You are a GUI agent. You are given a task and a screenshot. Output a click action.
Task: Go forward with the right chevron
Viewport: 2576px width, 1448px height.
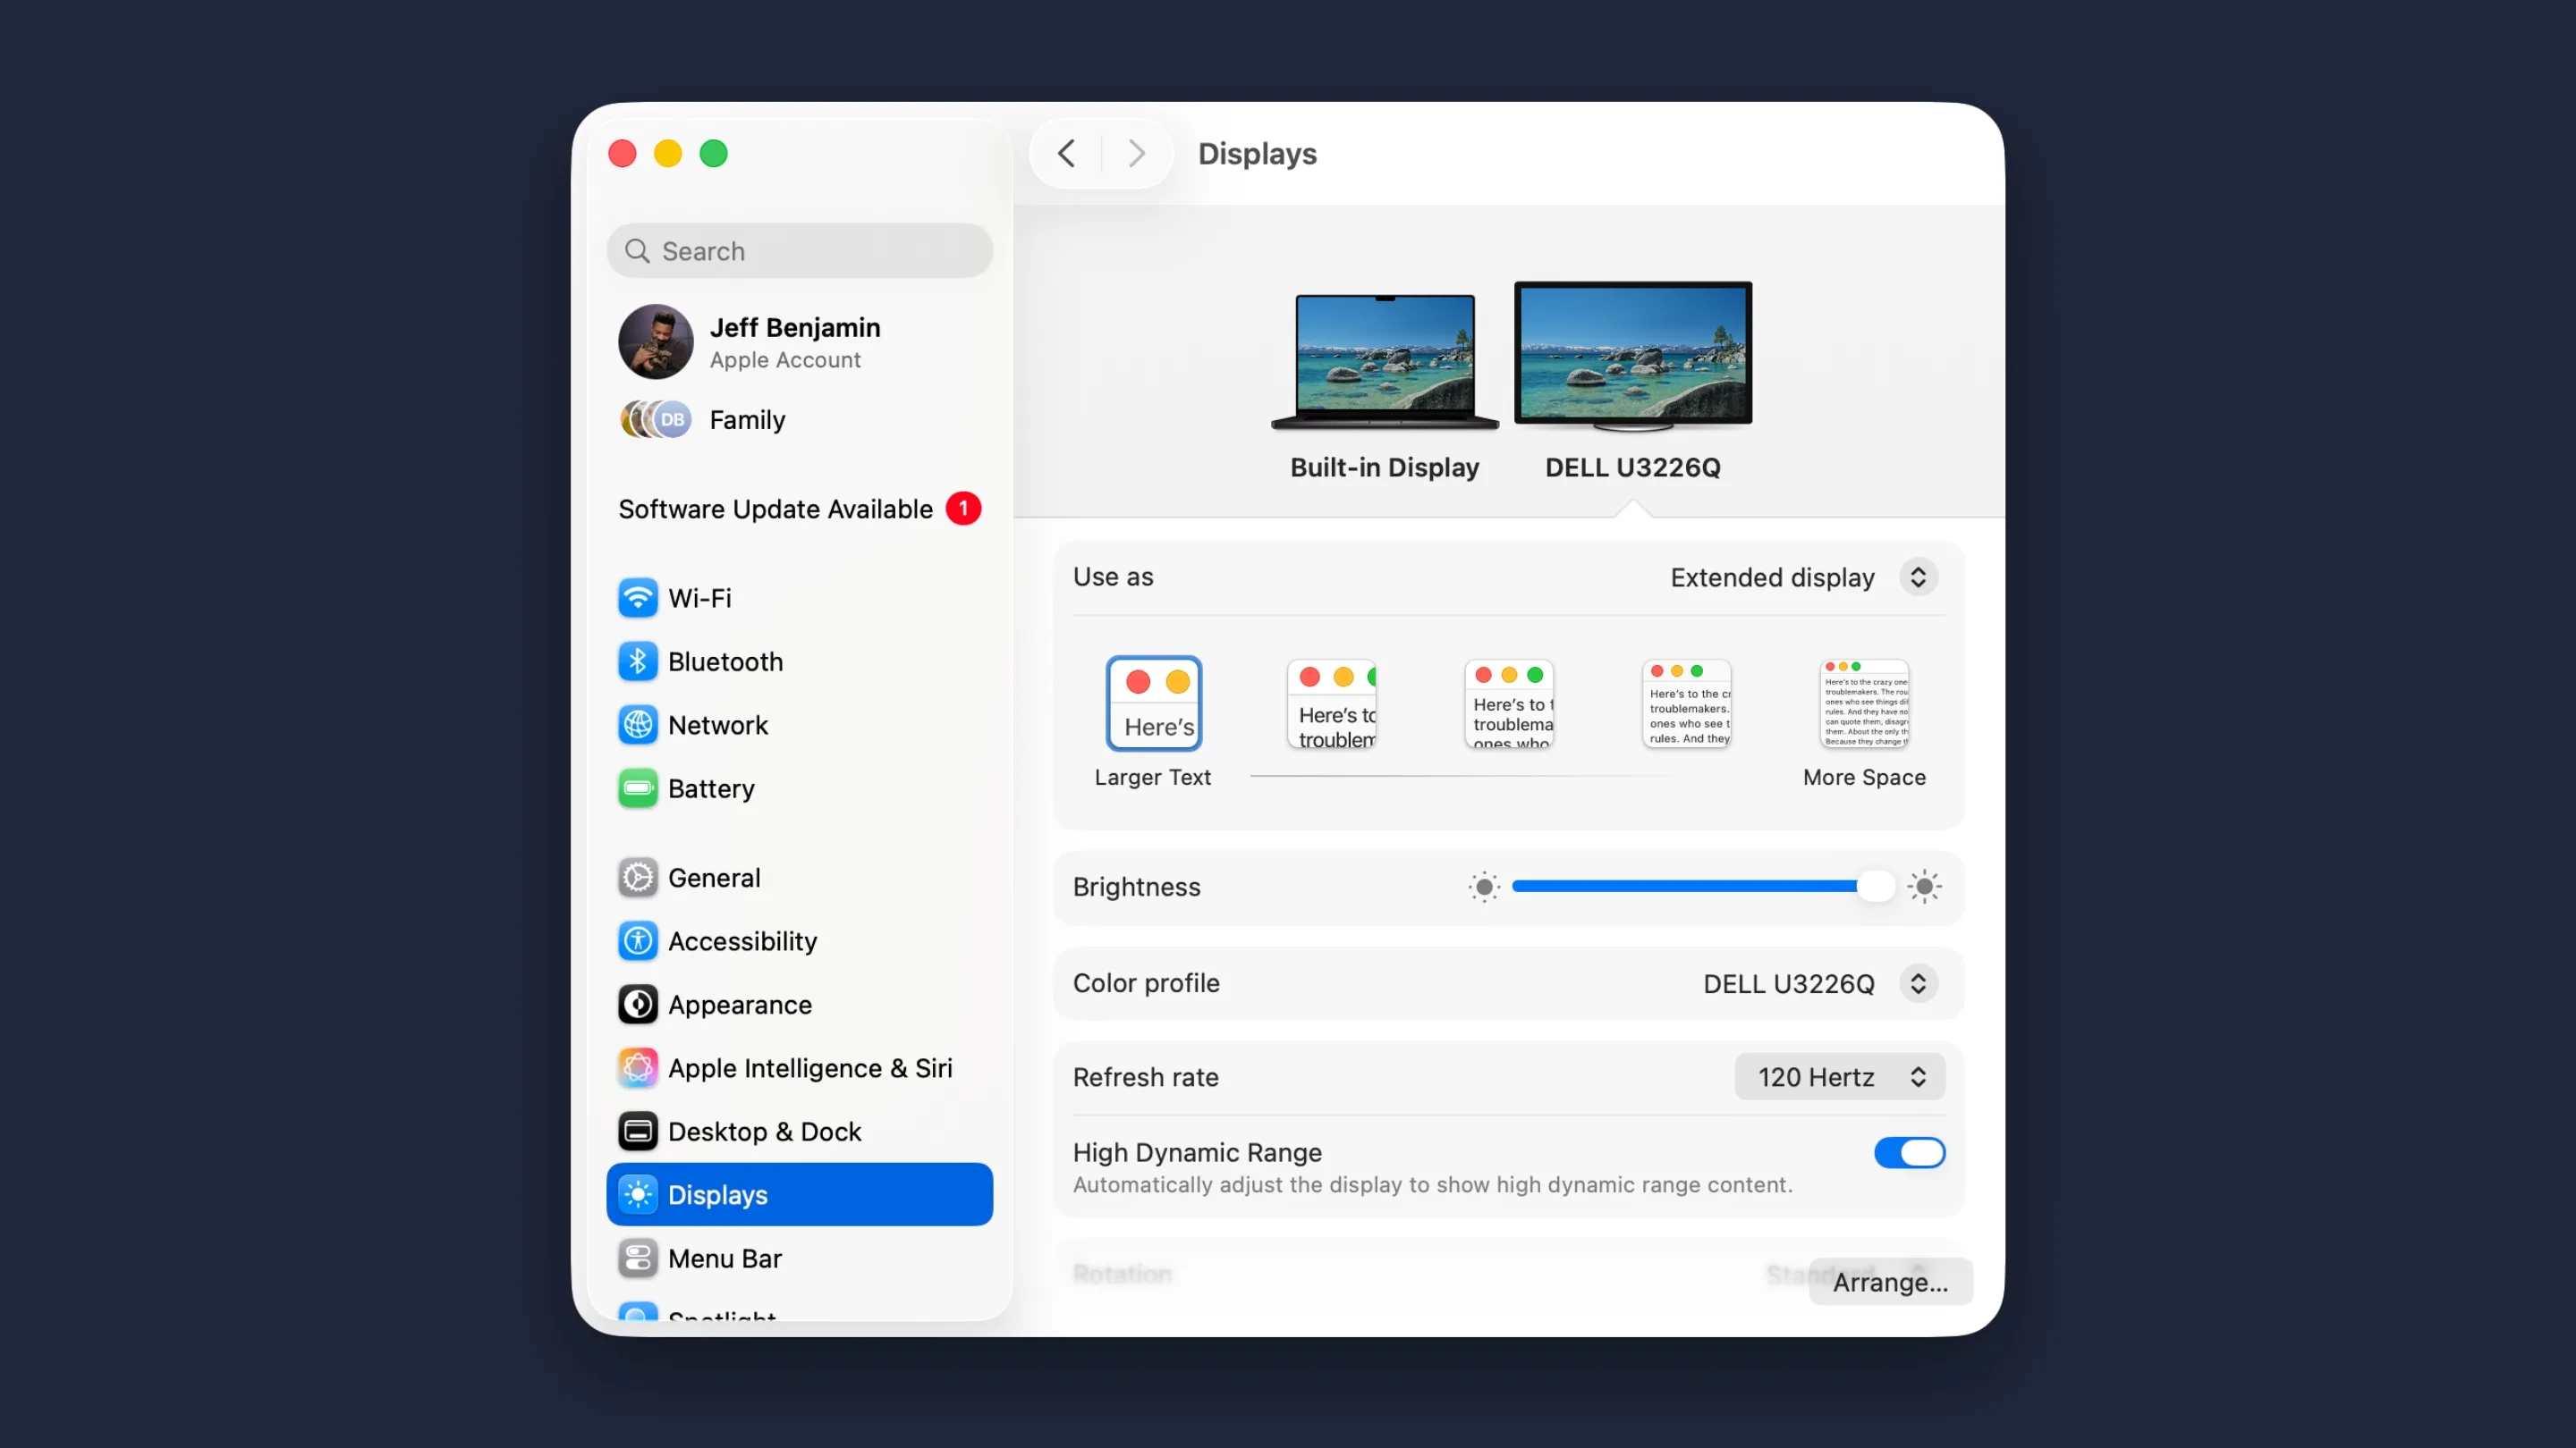coord(1136,153)
